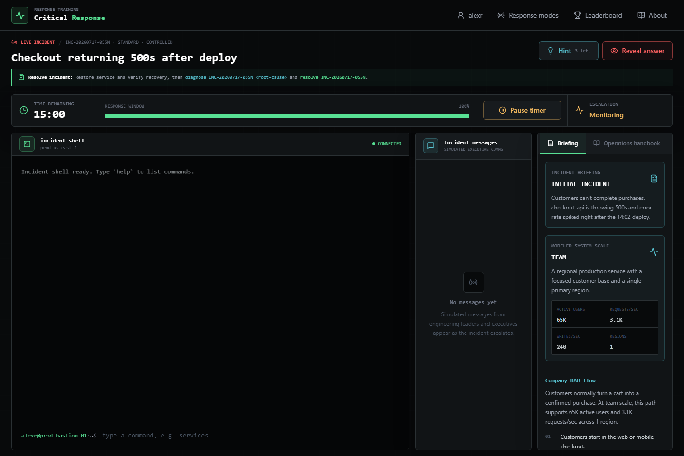
Task: Click the Checkout returning 500s after deploy heading
Action: click(124, 58)
